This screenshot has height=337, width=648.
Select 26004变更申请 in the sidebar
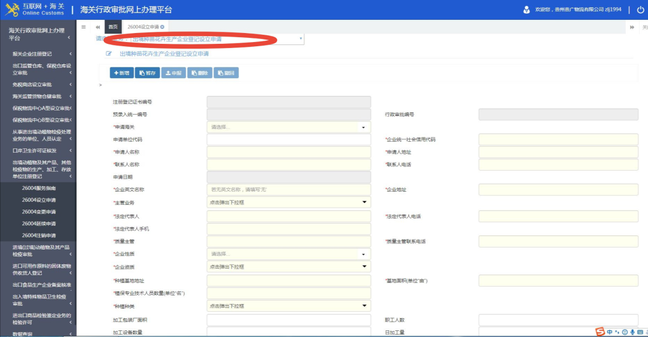[39, 211]
